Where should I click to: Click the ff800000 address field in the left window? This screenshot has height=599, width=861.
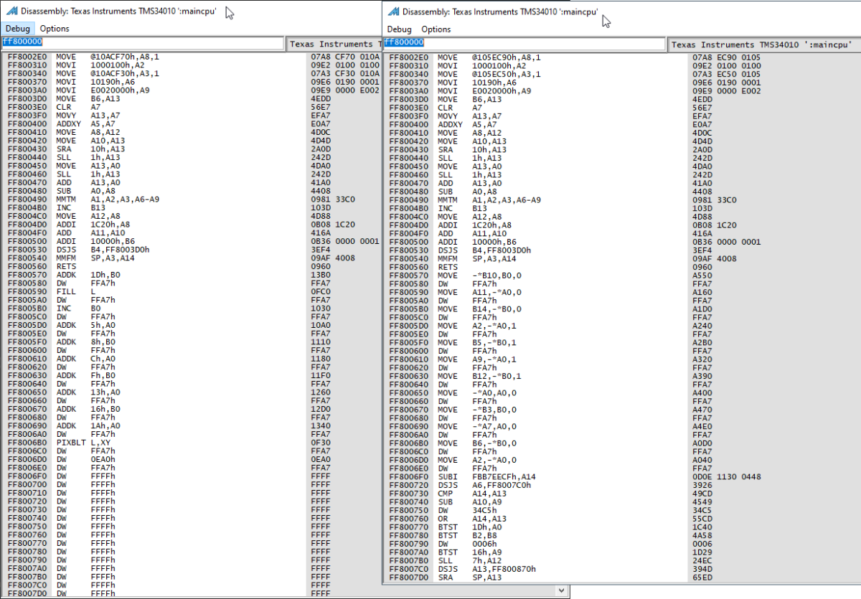pos(142,43)
